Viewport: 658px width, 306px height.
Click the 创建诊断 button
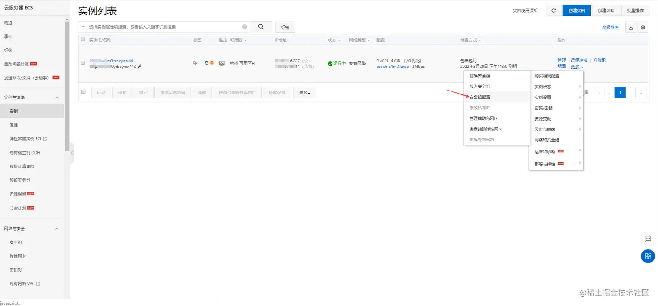[606, 10]
